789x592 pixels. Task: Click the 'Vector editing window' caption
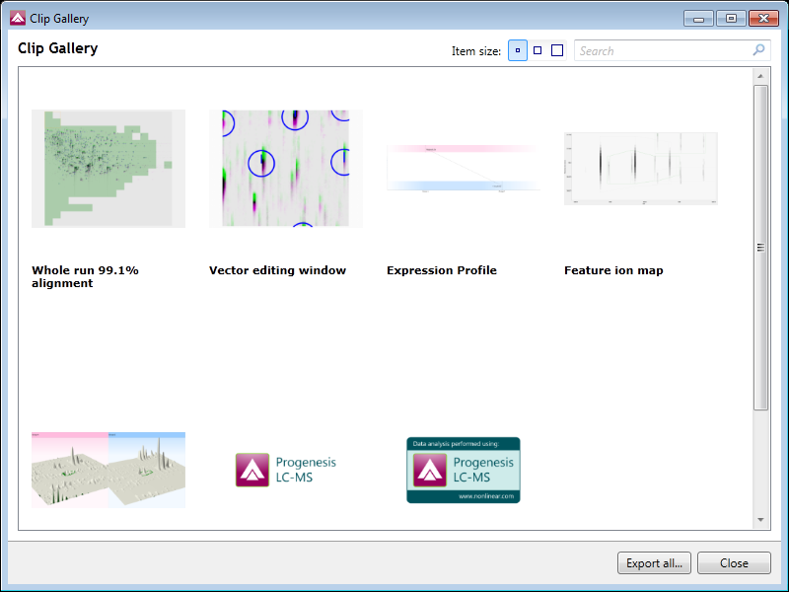(278, 270)
